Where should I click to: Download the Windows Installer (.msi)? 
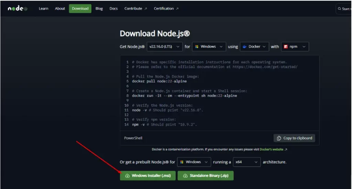point(148,176)
